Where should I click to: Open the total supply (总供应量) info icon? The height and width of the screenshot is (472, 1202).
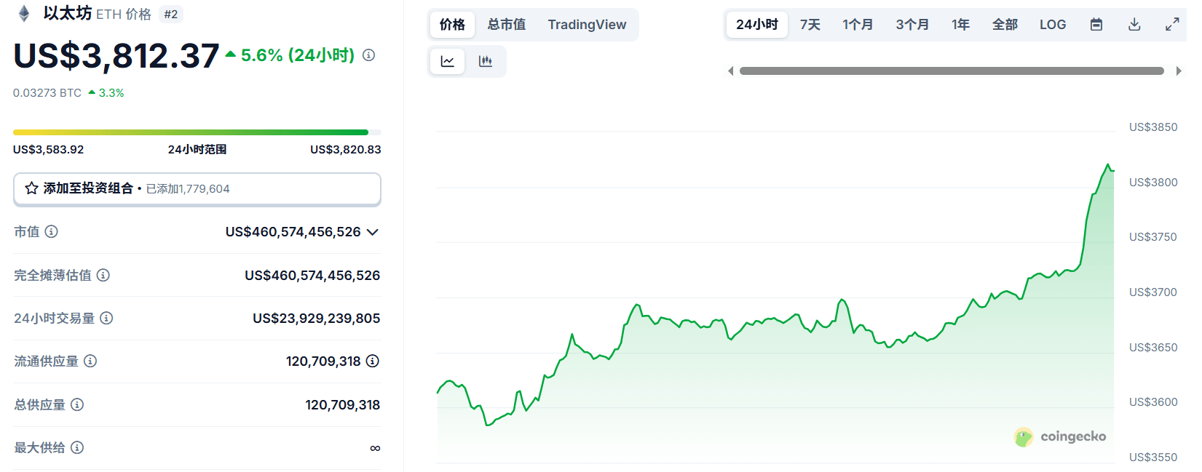click(77, 404)
